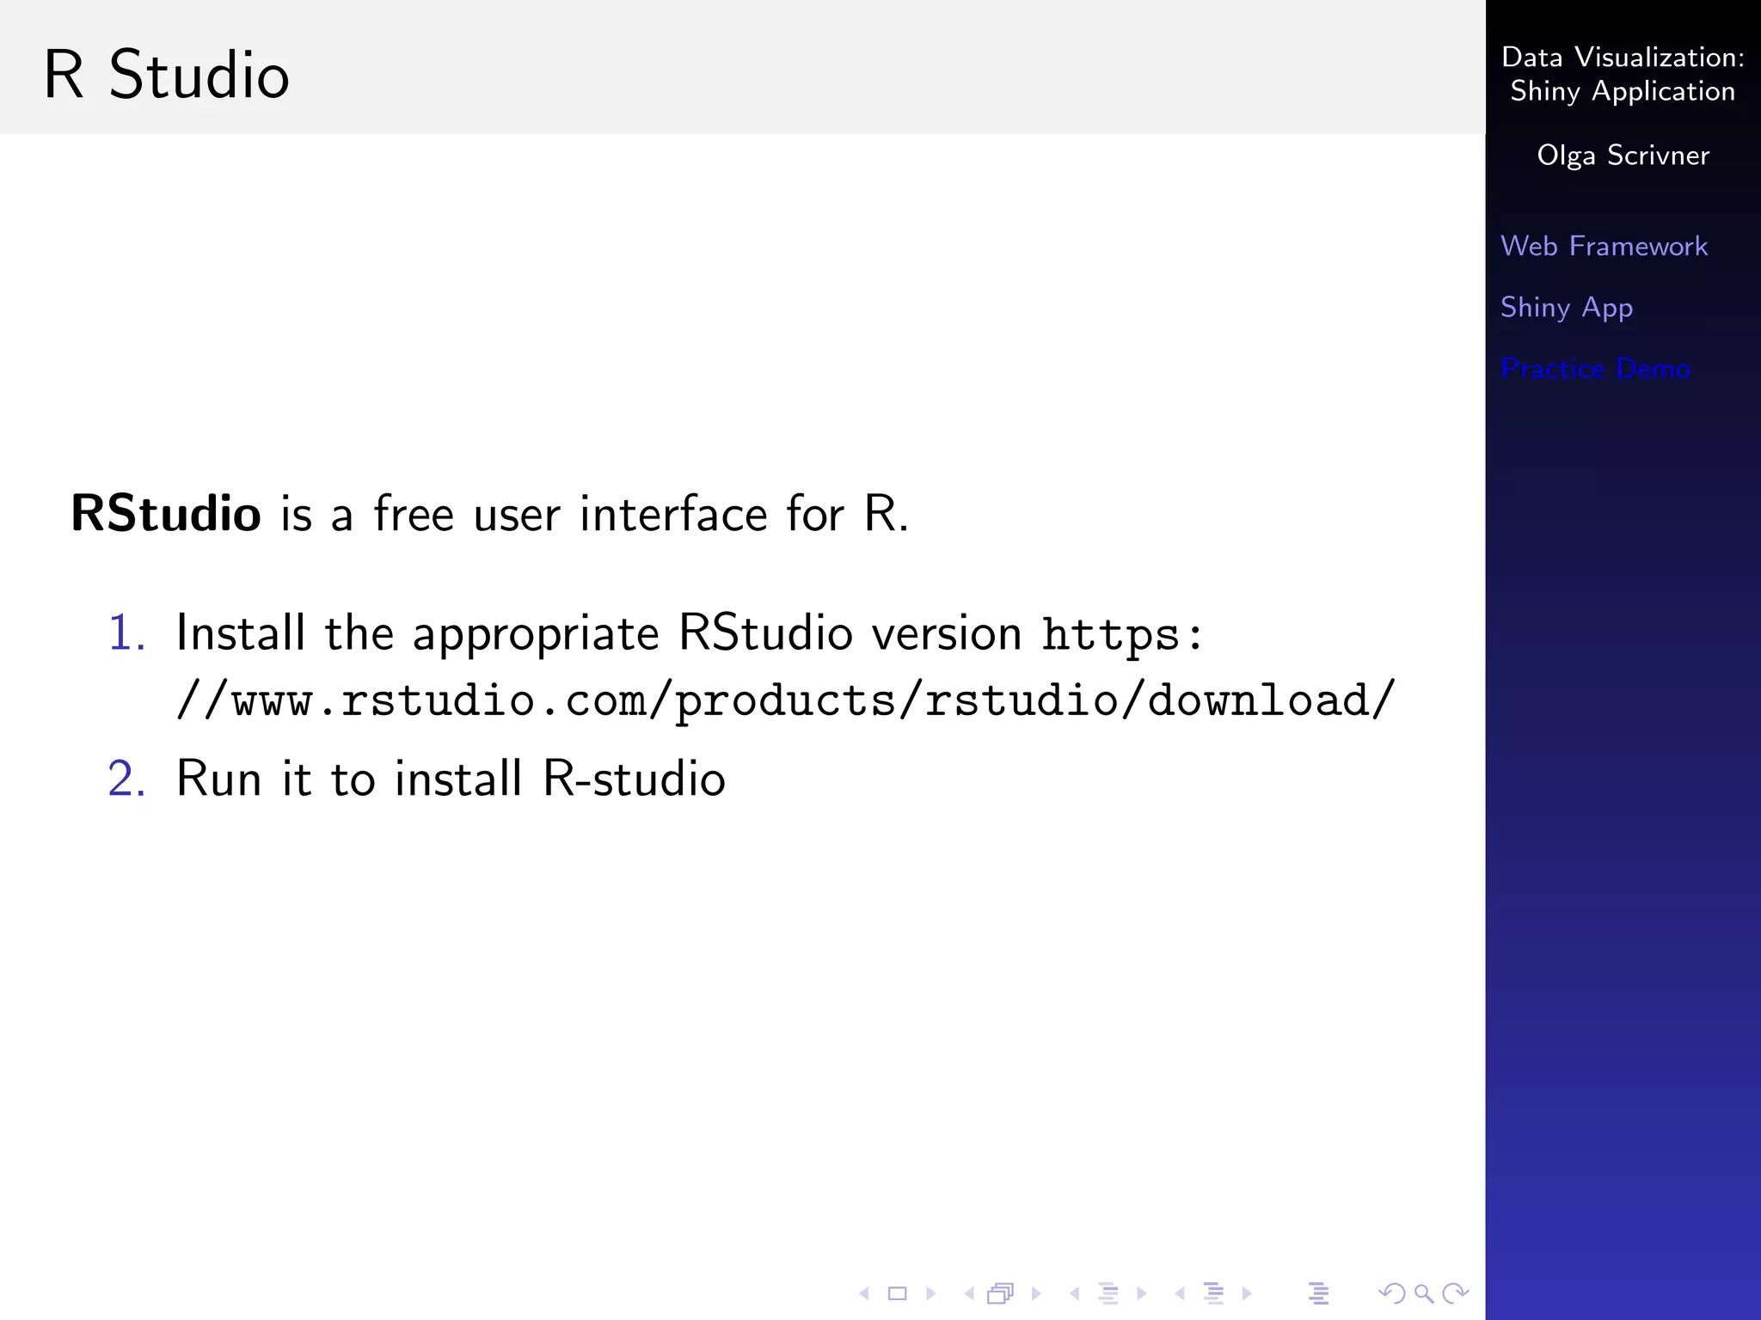This screenshot has width=1761, height=1320.
Task: Click the slide rectangle icon
Action: tap(897, 1292)
